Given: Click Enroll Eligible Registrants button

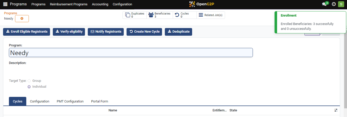Looking at the screenshot, I should 27,32.
